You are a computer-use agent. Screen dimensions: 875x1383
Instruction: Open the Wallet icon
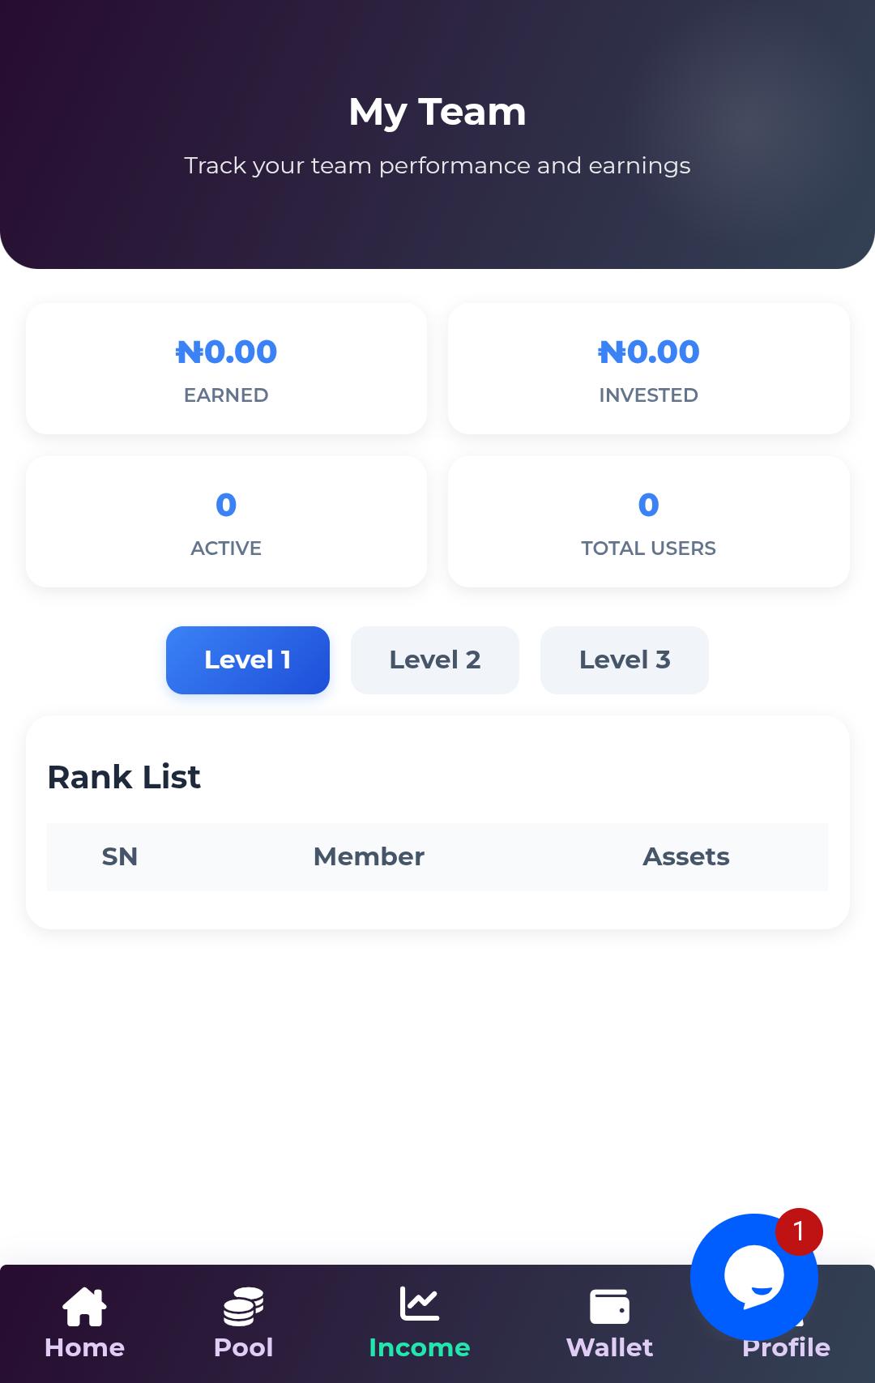click(609, 1306)
